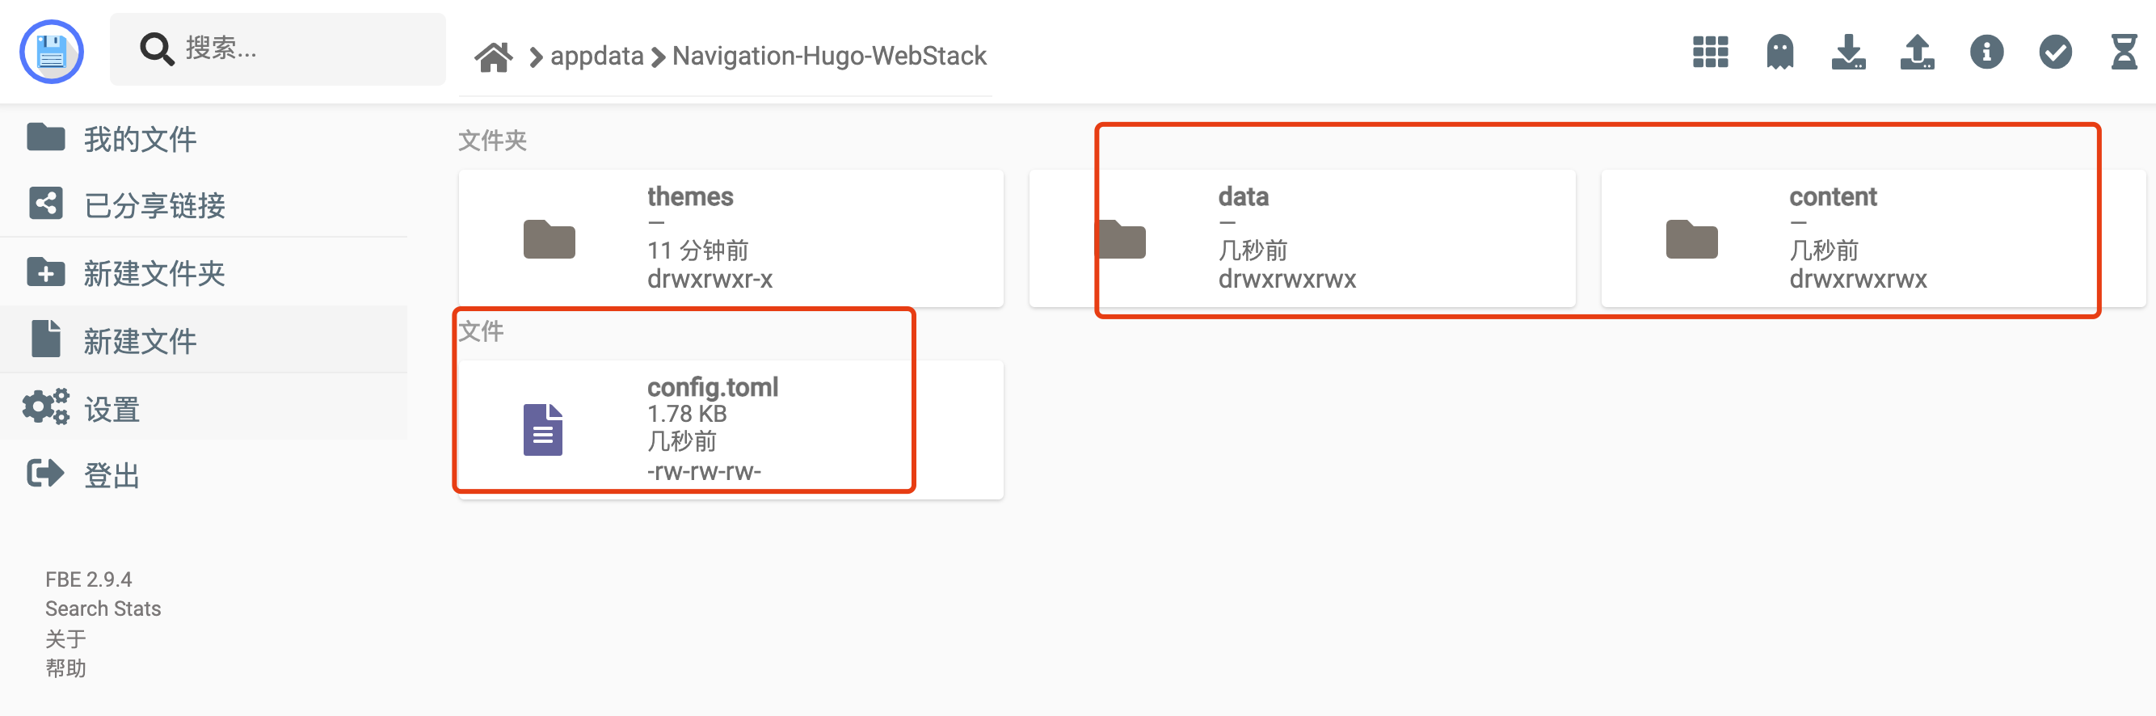Select 我的文件 in the sidebar
This screenshot has height=716, width=2156.
point(139,138)
